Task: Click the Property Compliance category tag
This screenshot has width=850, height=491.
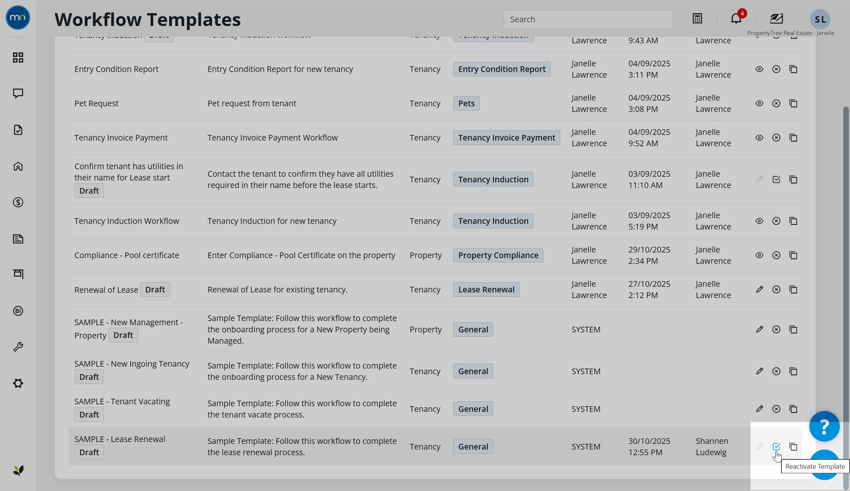Action: [498, 255]
